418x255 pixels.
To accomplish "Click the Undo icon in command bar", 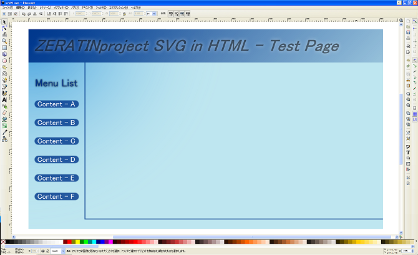I will pyautogui.click(x=408, y=61).
